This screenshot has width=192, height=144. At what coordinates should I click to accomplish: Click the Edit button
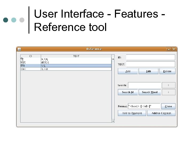pyautogui.click(x=149, y=71)
